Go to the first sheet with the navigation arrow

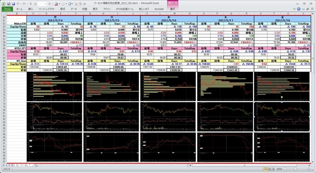pos(4,166)
